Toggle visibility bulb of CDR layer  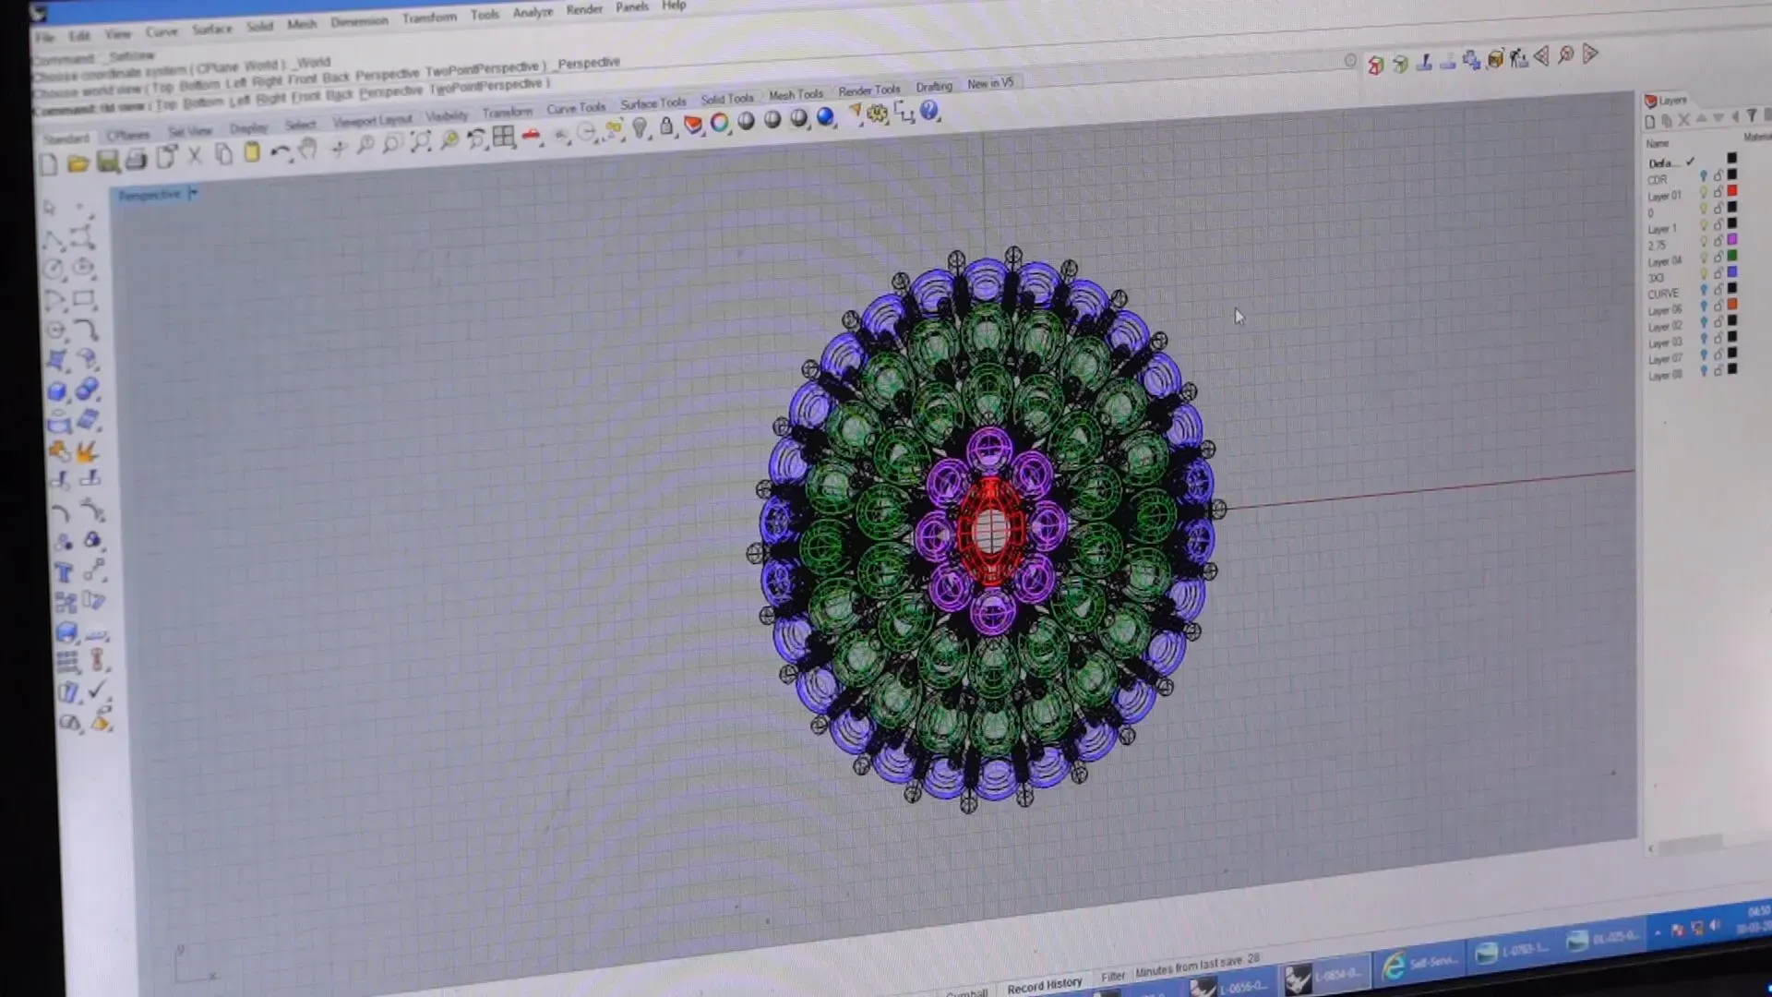tap(1704, 177)
